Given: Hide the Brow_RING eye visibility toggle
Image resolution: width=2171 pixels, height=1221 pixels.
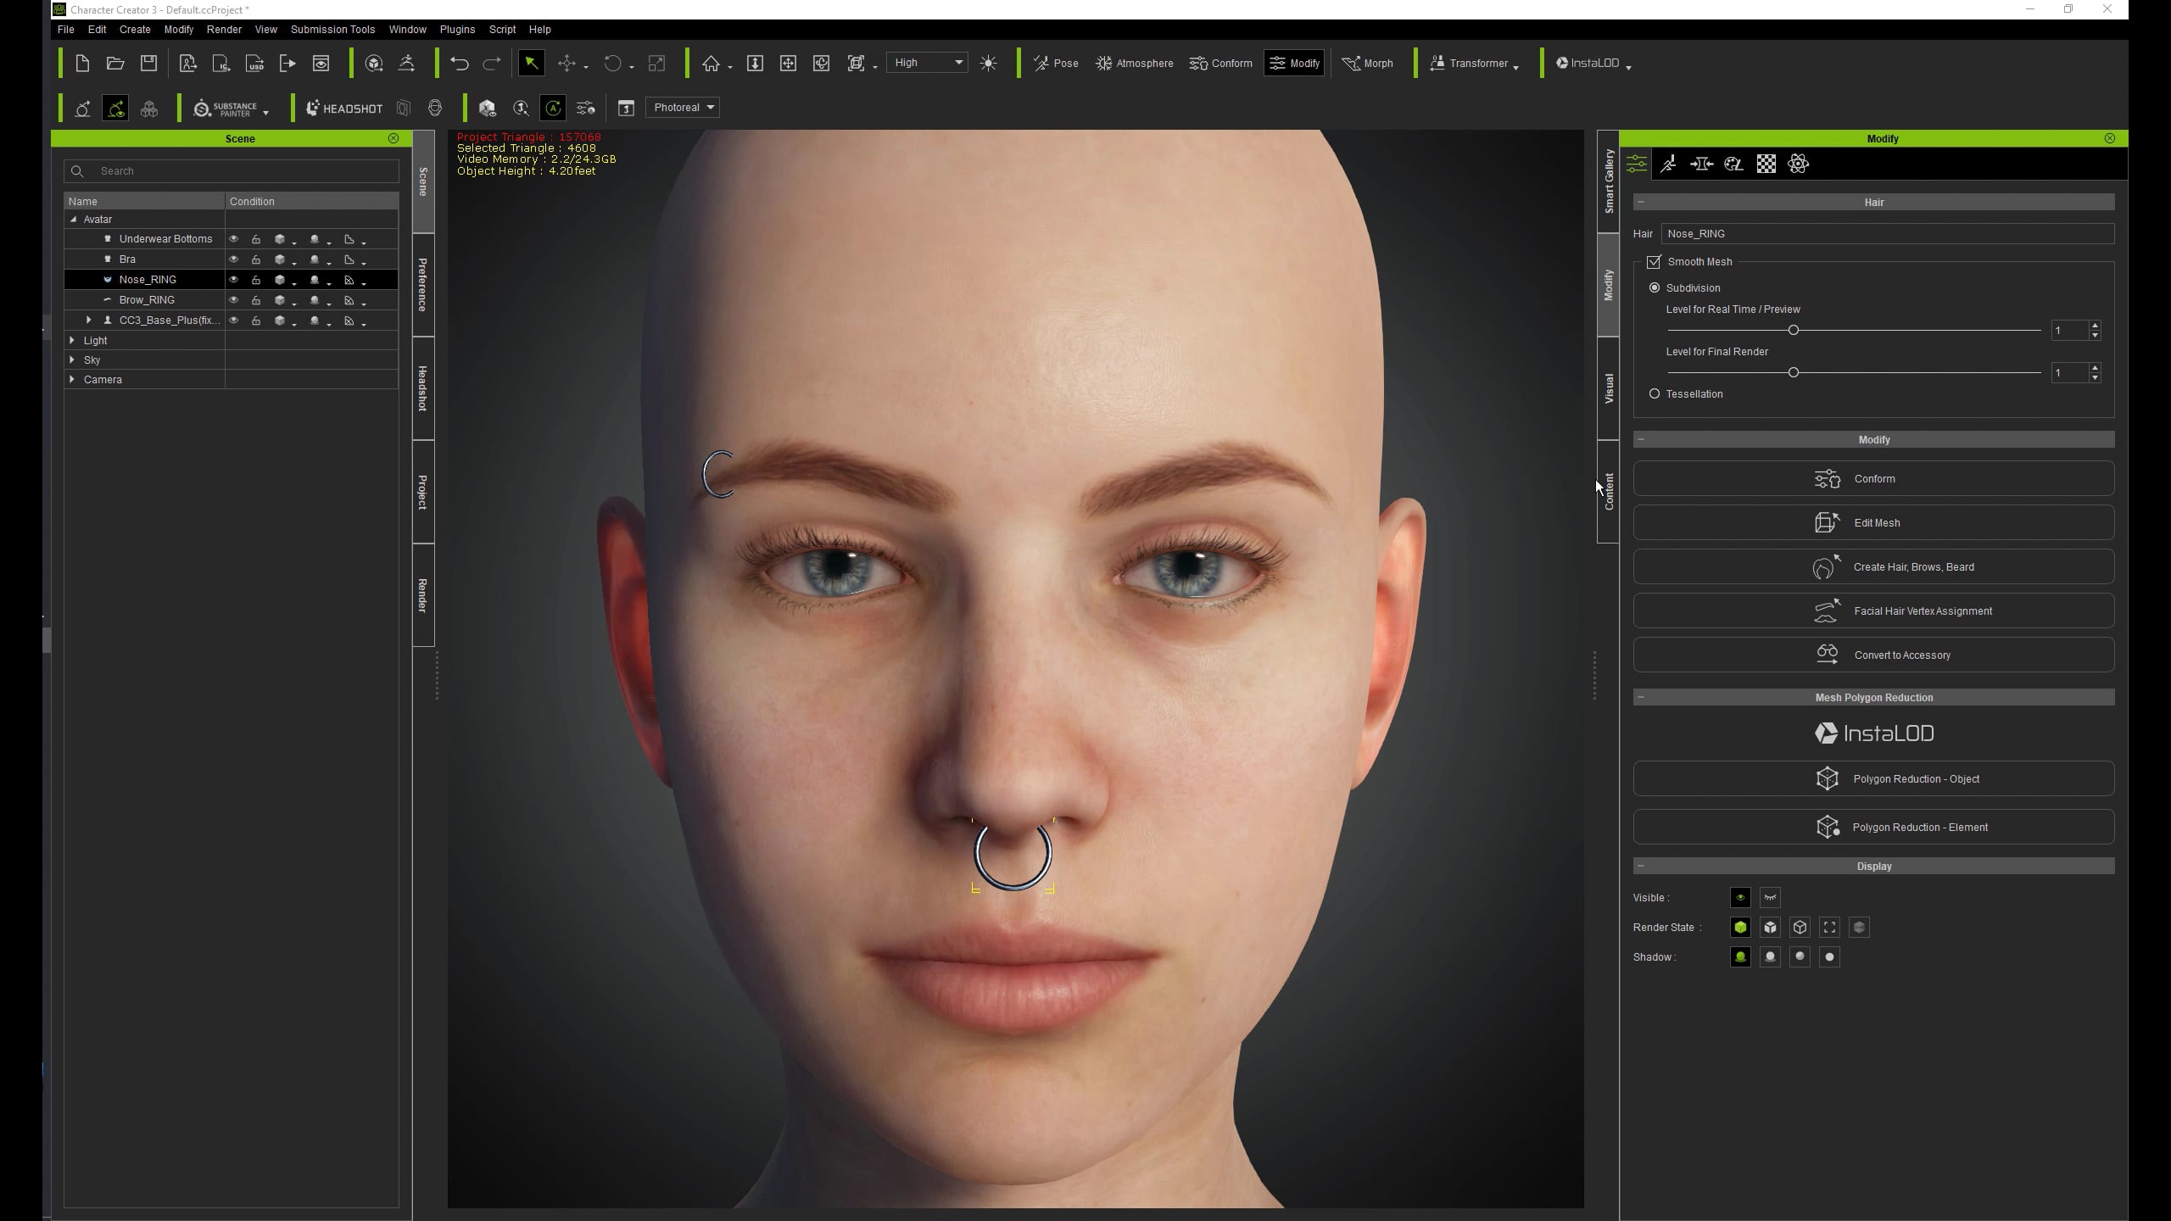Looking at the screenshot, I should (x=234, y=300).
